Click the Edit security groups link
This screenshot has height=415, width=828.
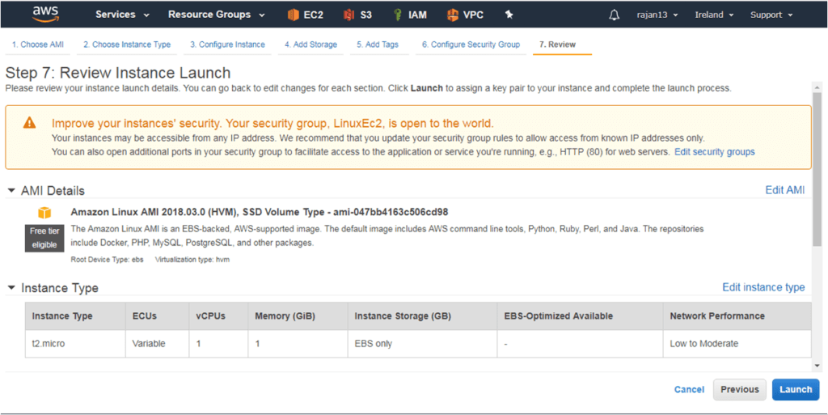click(x=715, y=151)
